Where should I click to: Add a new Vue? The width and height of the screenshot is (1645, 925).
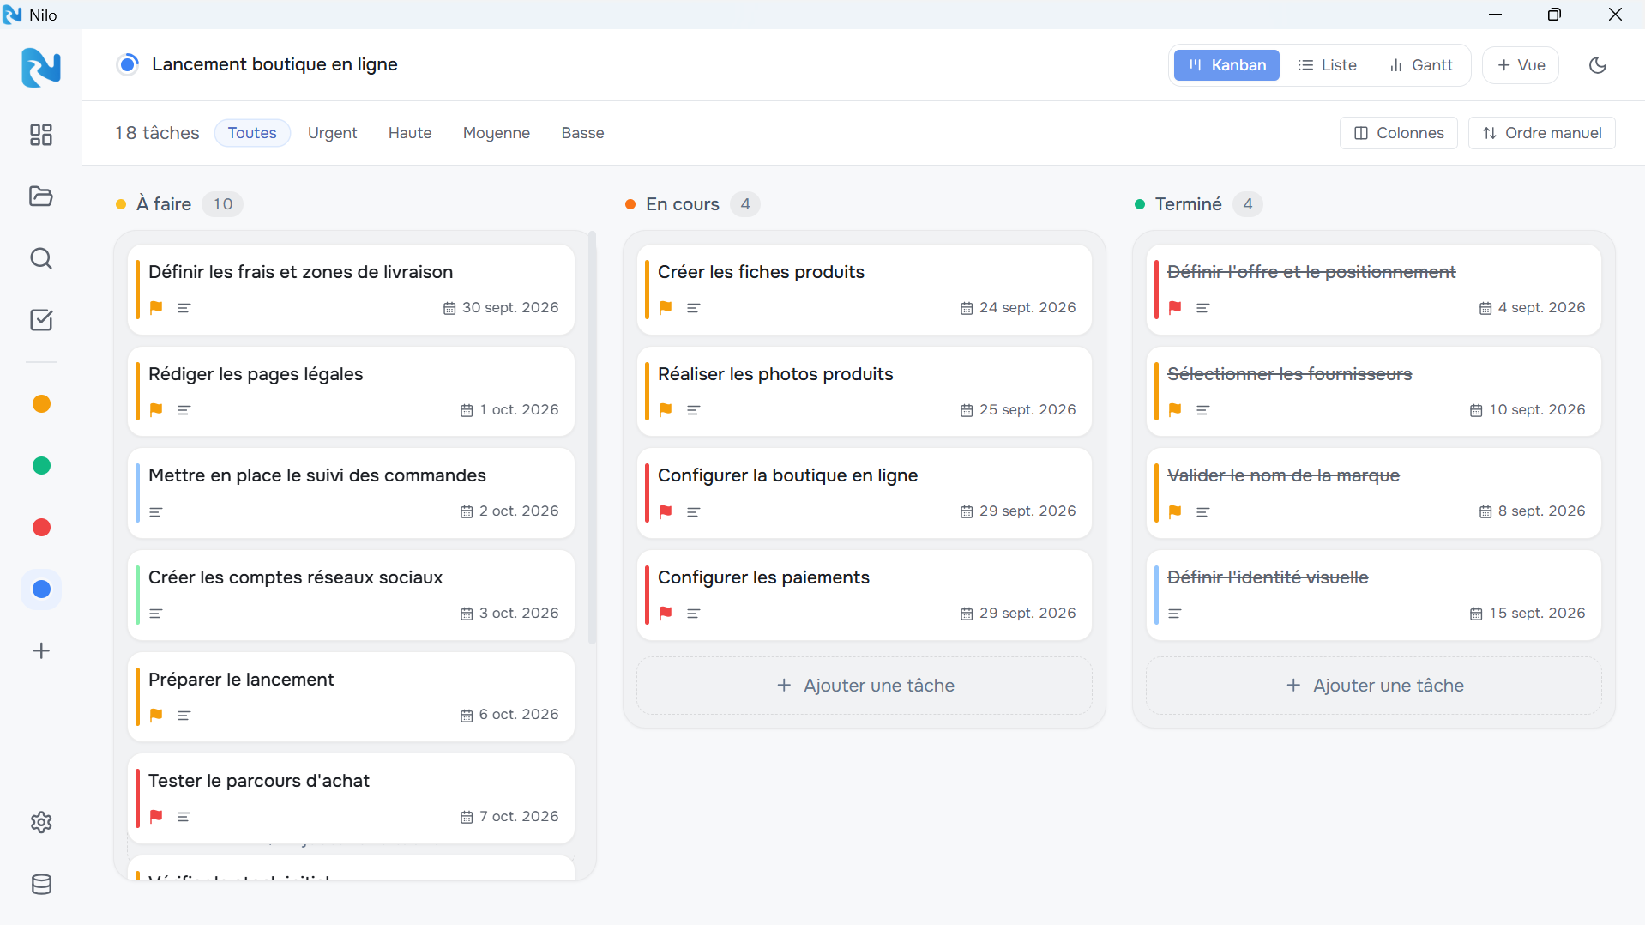(x=1521, y=65)
